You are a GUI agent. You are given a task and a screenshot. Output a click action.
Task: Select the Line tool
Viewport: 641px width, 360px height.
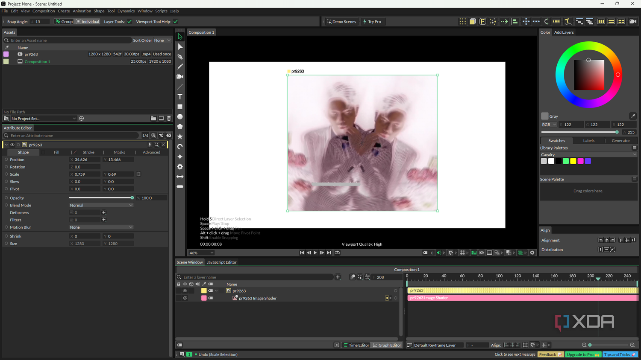180,87
